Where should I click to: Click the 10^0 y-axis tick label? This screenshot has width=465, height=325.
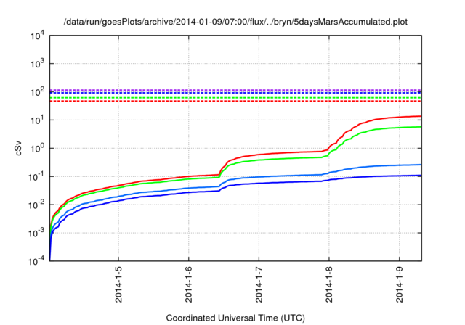click(37, 148)
